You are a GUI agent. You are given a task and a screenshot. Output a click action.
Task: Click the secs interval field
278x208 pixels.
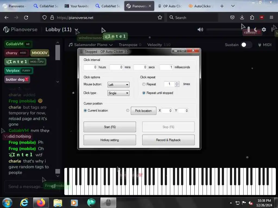[140, 67]
